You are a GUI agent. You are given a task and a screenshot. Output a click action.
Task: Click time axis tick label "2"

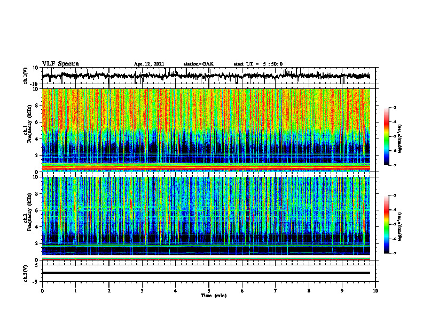coord(109,291)
